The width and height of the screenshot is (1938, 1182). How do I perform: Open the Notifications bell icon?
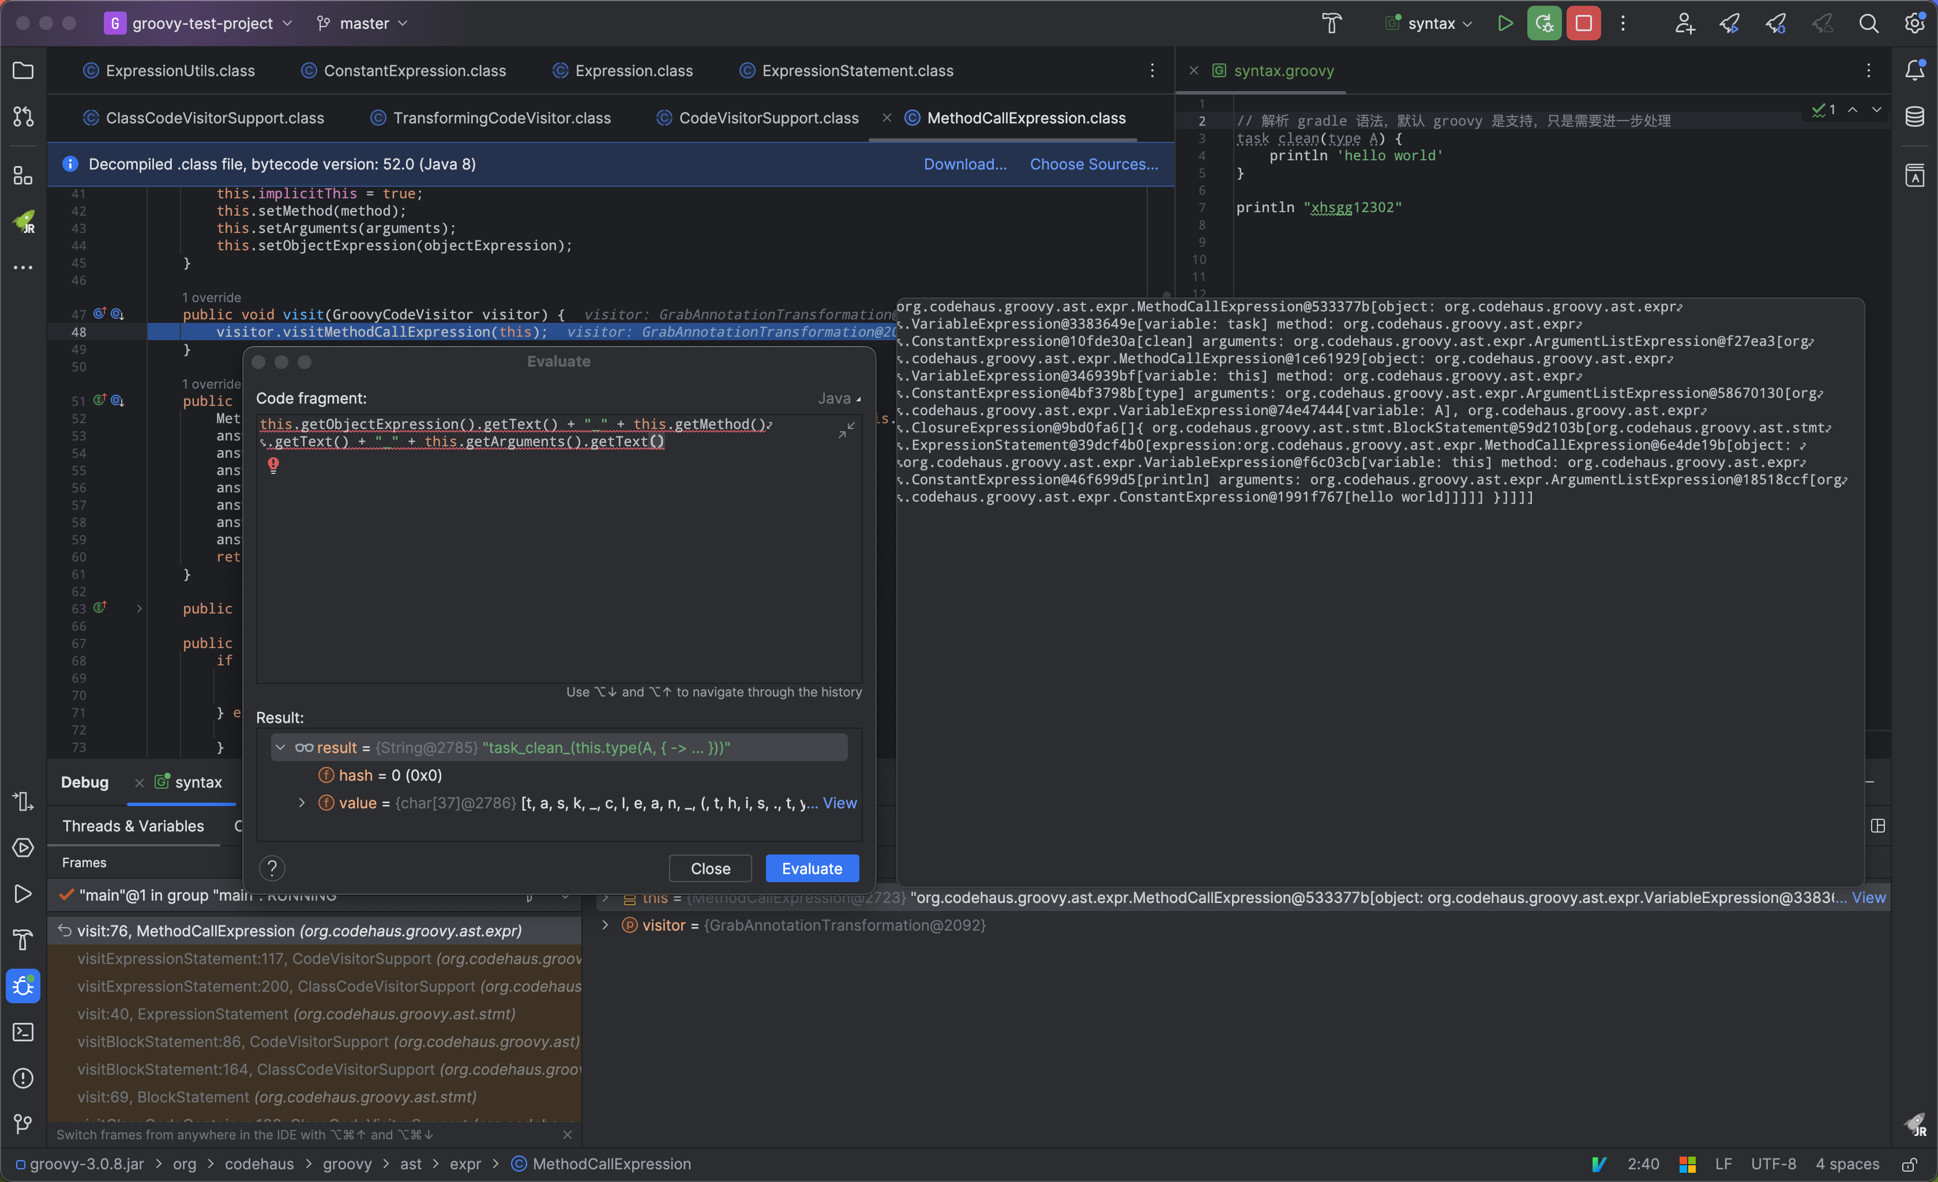click(x=1914, y=71)
